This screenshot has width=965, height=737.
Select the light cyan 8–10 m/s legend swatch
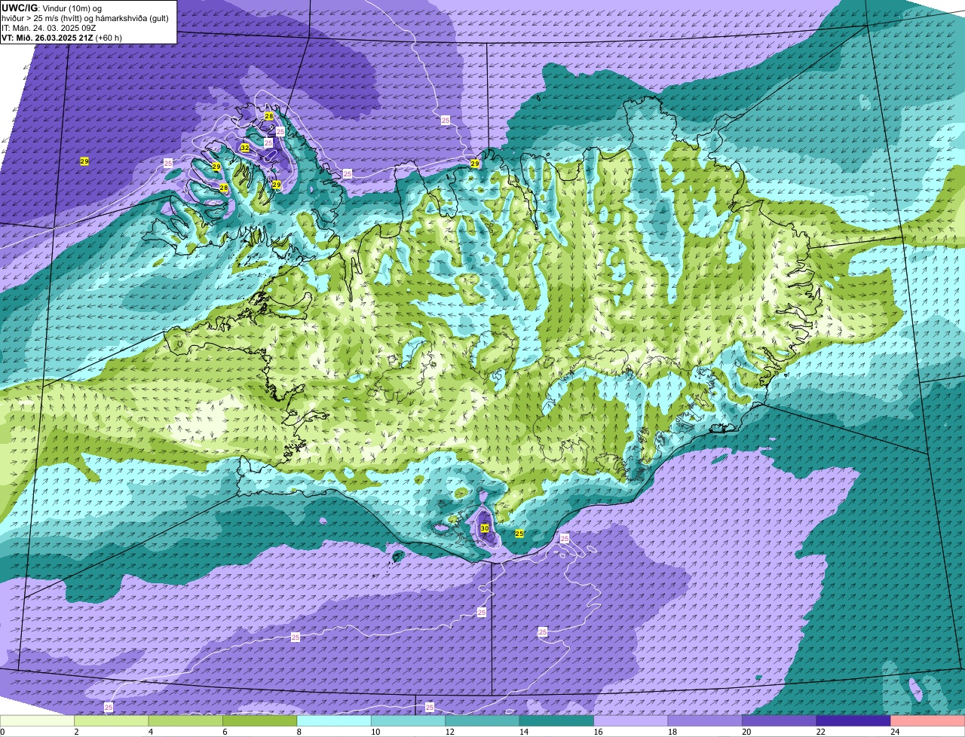click(x=334, y=721)
